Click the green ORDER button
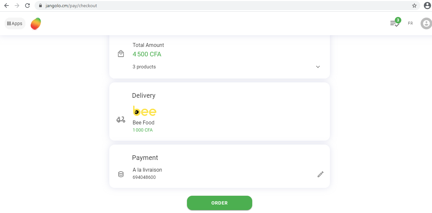This screenshot has height=213, width=432. [x=220, y=203]
